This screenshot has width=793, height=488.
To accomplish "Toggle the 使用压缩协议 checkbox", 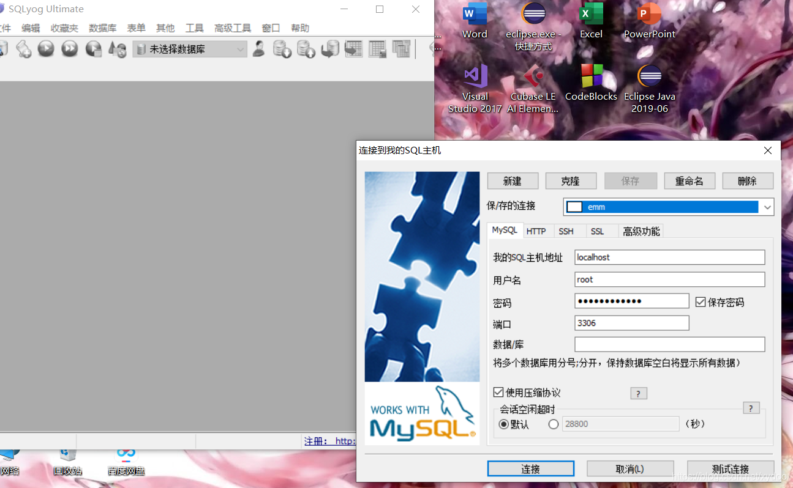I will click(x=498, y=392).
